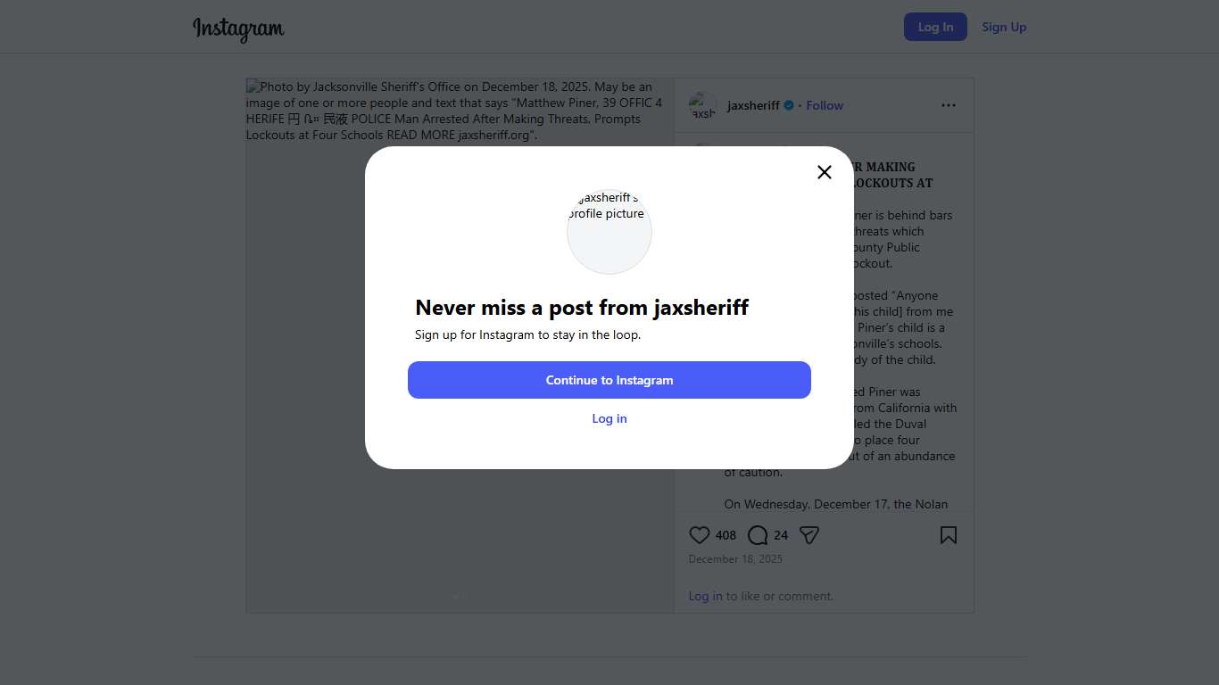The width and height of the screenshot is (1219, 685).
Task: Close the sign-up popup dialog
Action: 825,172
